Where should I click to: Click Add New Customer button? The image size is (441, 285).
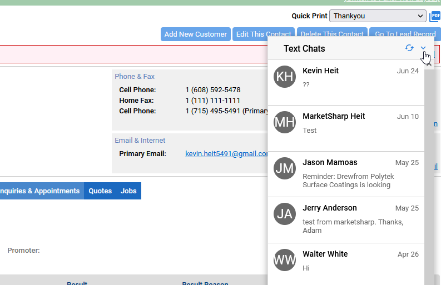[196, 34]
